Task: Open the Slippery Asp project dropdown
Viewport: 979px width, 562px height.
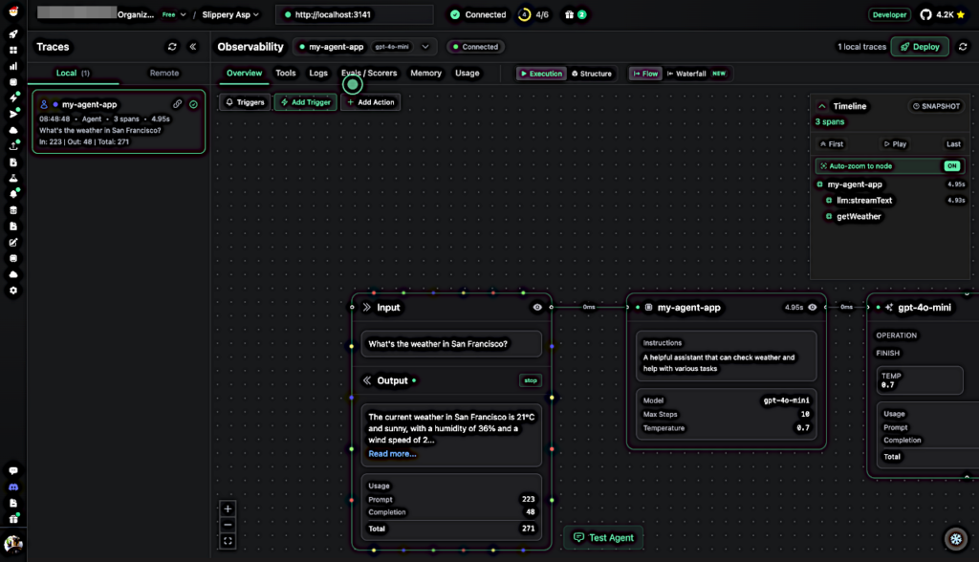Action: tap(230, 15)
